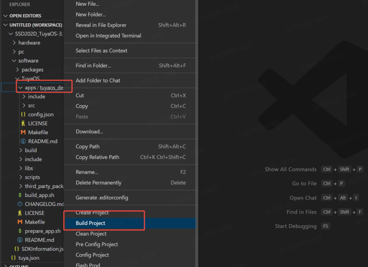This screenshot has height=267, width=368.
Task: Click Start Debugging hint text
Action: tap(296, 226)
